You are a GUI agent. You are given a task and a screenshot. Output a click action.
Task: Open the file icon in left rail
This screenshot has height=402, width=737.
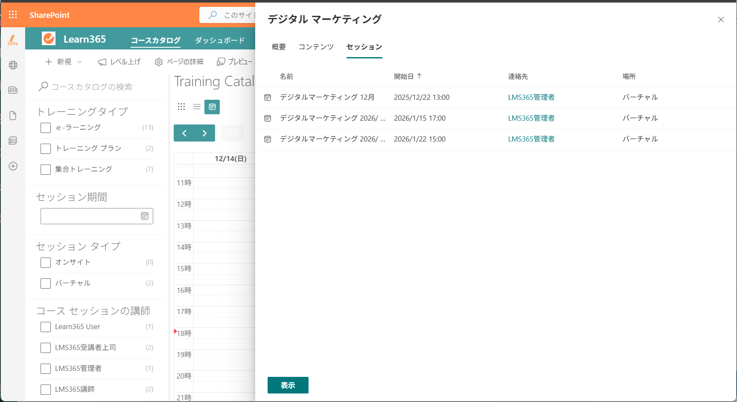[x=13, y=116]
